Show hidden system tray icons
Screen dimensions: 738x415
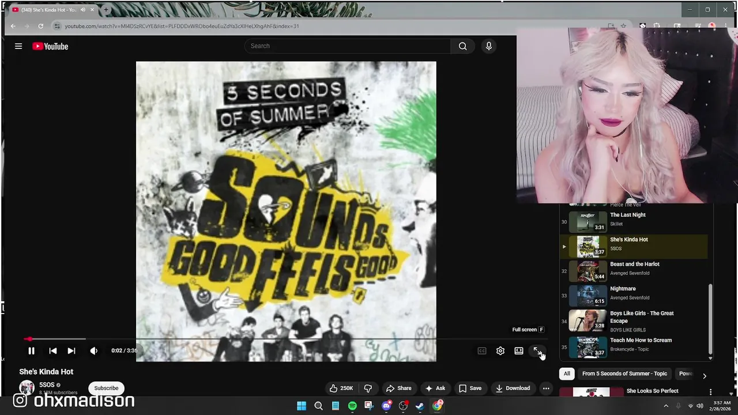pos(667,406)
